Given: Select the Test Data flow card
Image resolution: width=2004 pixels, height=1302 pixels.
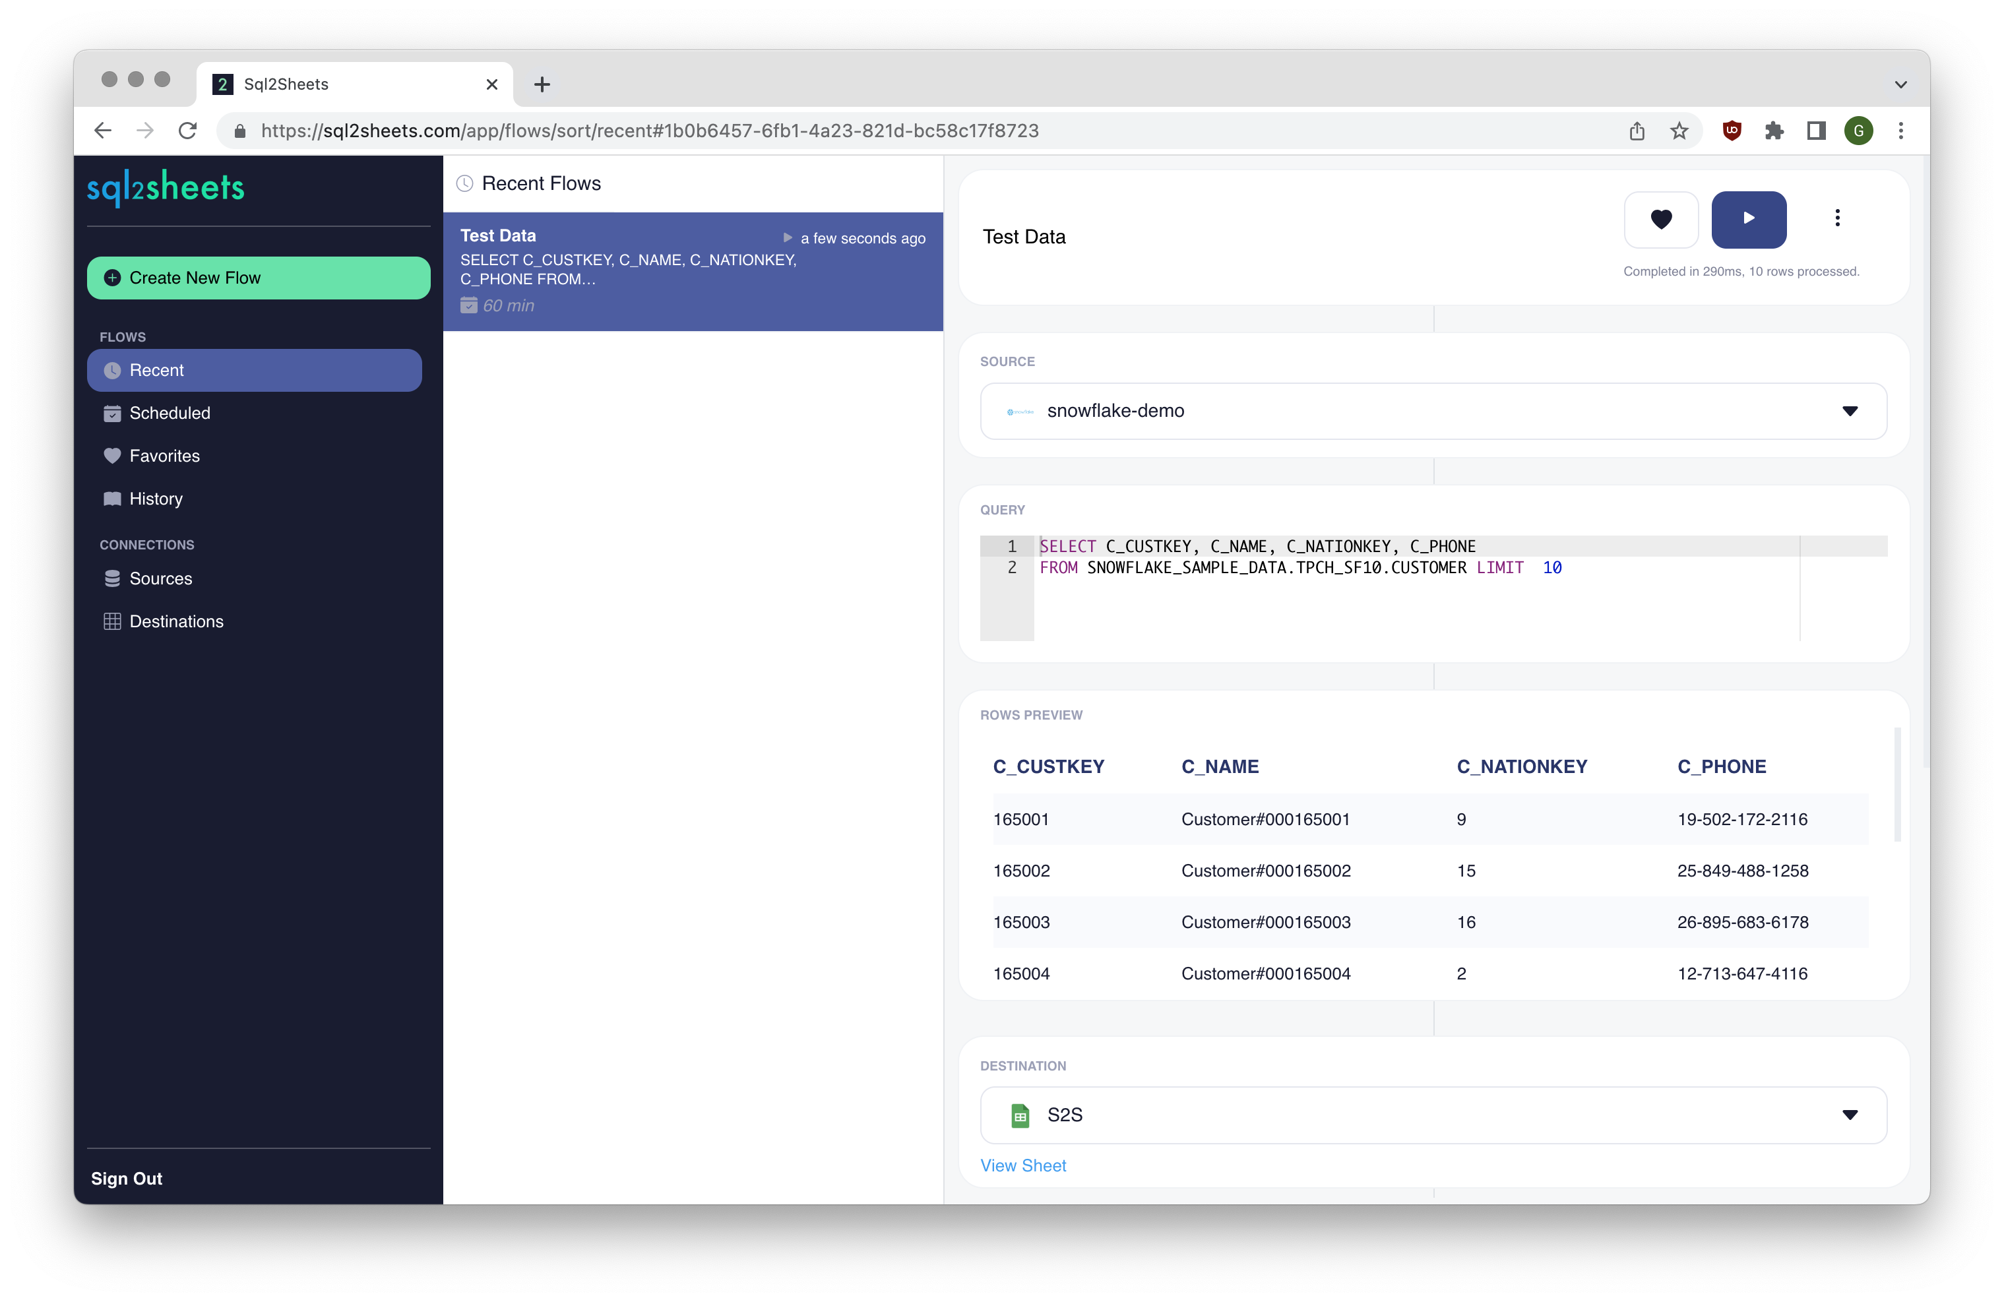Looking at the screenshot, I should point(693,271).
